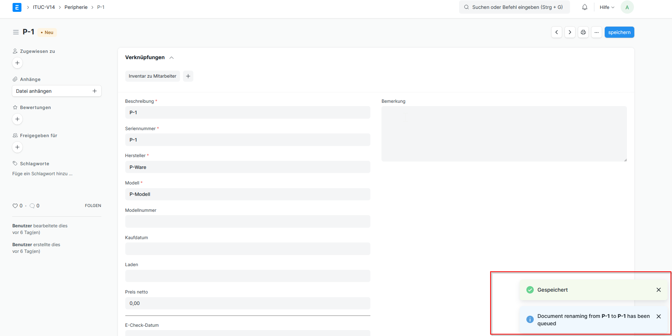This screenshot has height=336, width=672.
Task: Add a rating under Bewertungen
Action: pos(17,119)
